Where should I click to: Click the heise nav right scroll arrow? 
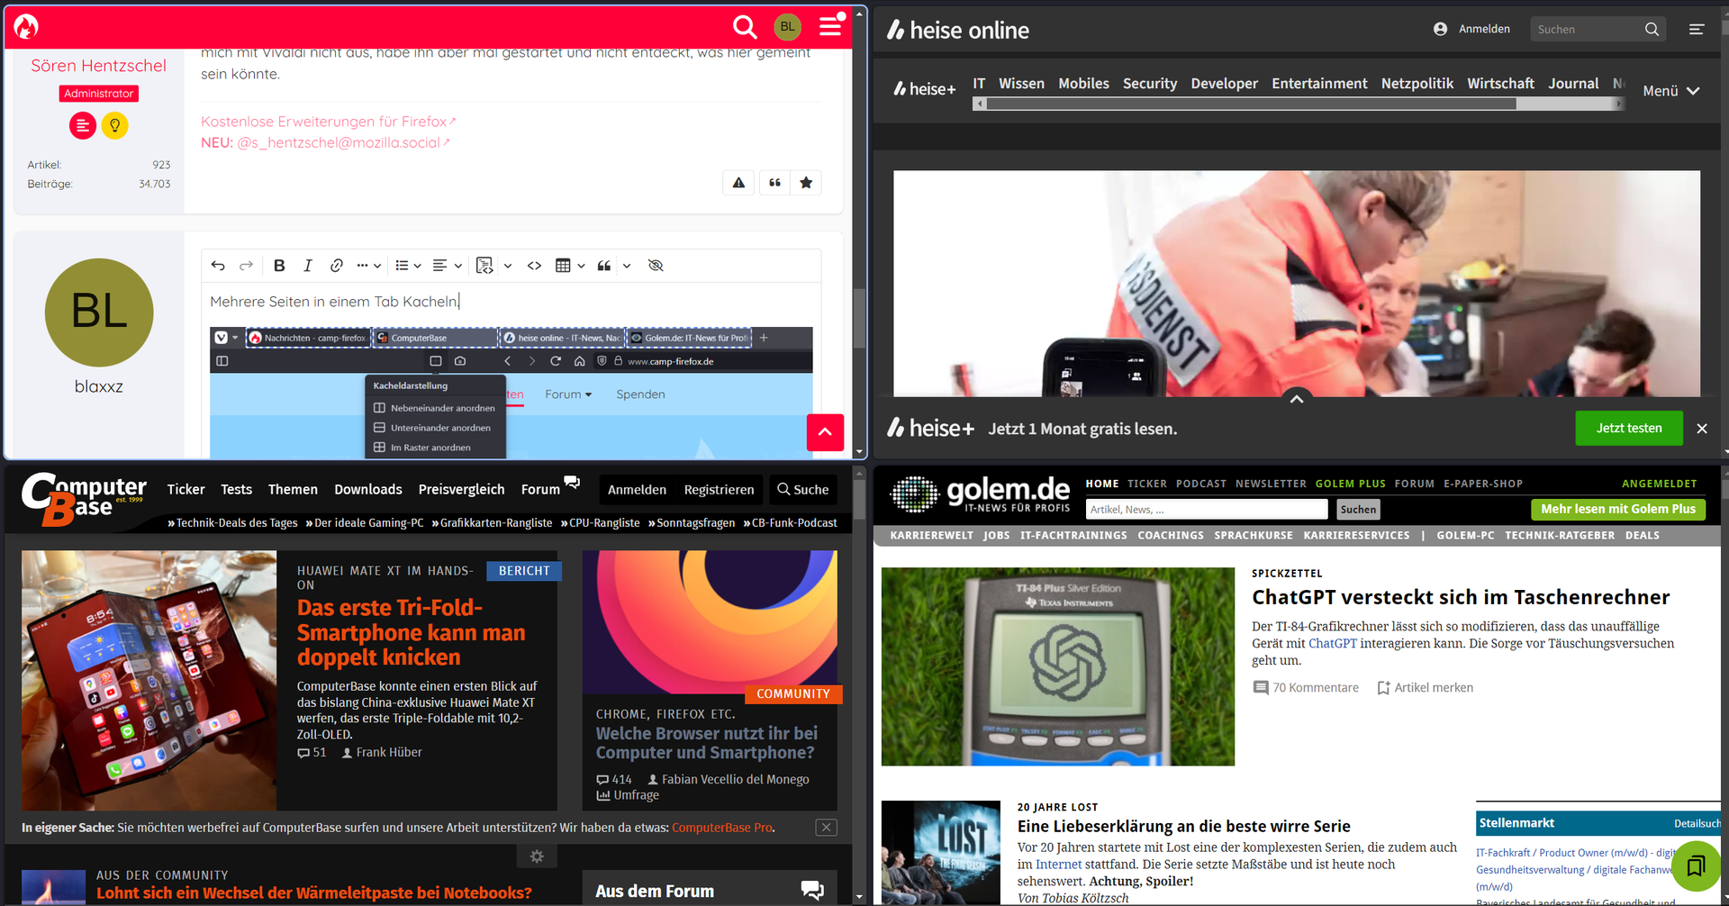(1619, 104)
